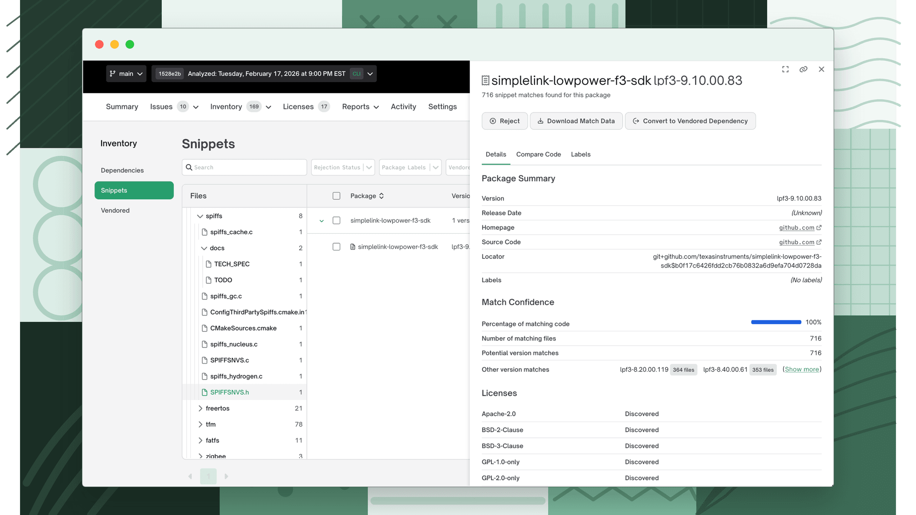Click file icon of CMakeSources.cmake

(x=205, y=328)
